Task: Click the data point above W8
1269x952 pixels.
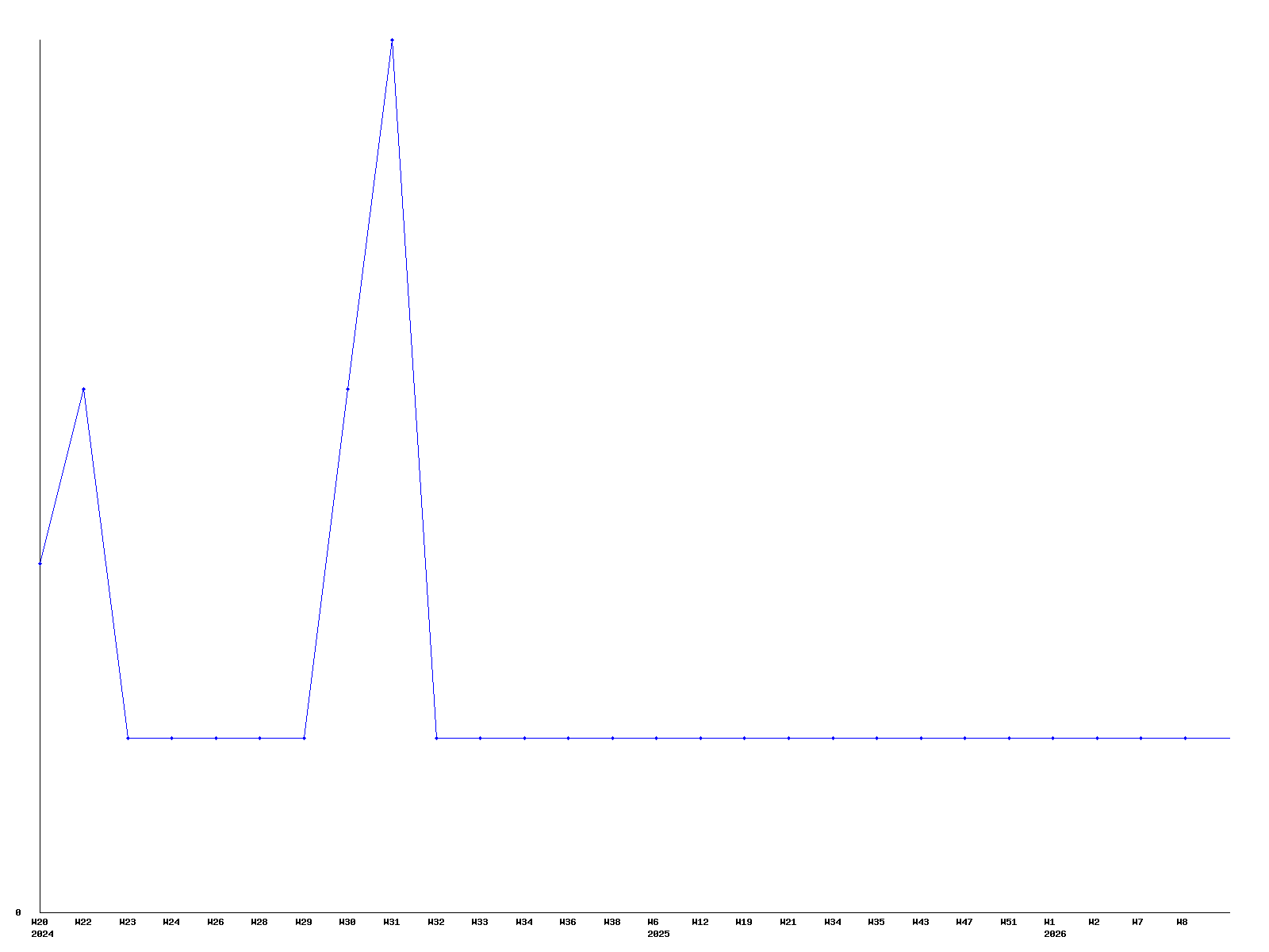Action: 1185,738
